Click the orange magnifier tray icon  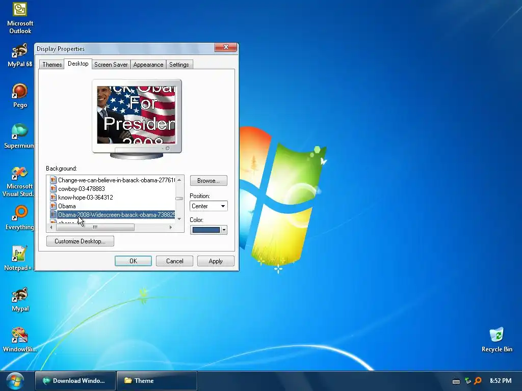coord(478,381)
